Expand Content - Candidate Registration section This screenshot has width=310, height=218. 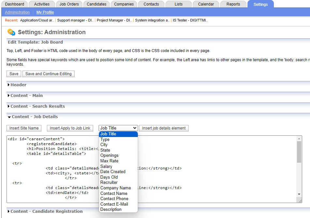(x=46, y=211)
